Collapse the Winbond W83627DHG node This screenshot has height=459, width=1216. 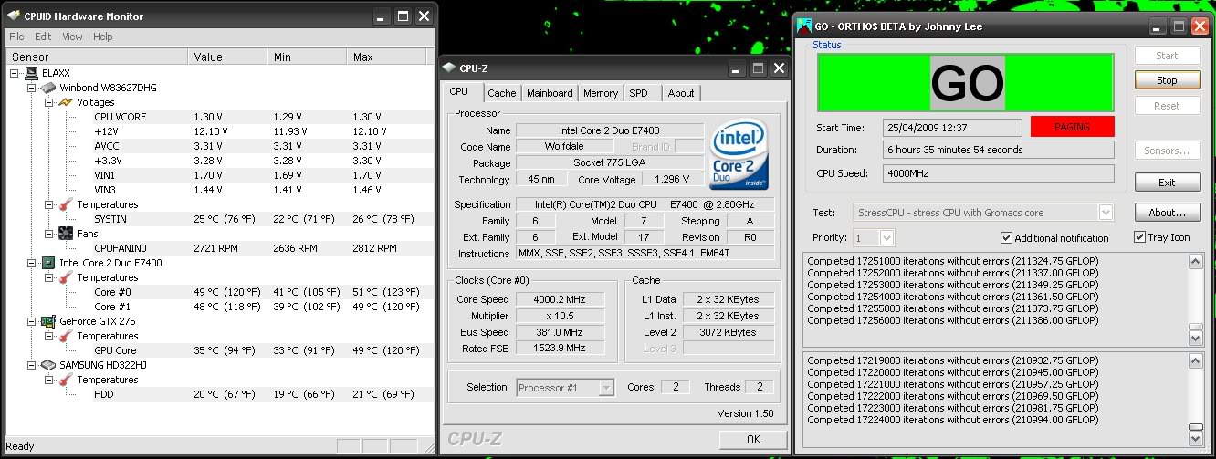tap(32, 88)
